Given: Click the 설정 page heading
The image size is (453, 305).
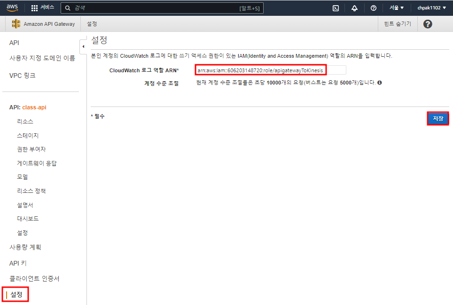Looking at the screenshot, I should pos(99,40).
